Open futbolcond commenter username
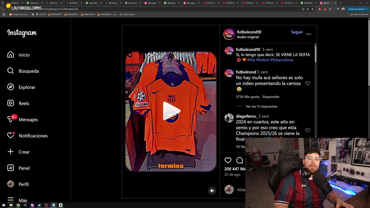 [246, 72]
